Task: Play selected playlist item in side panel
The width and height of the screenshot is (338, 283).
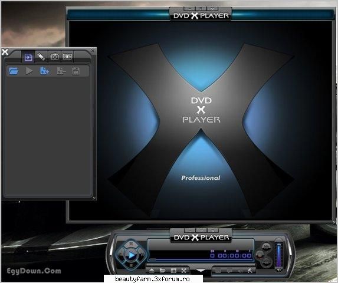Action: point(29,71)
